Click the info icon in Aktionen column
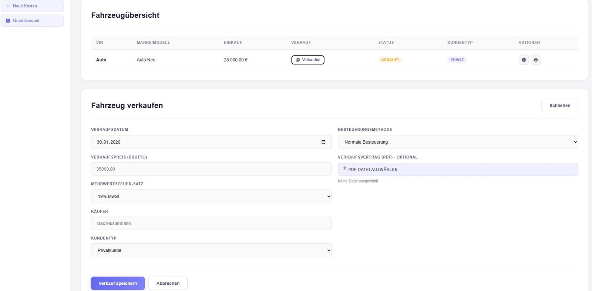 [x=524, y=60]
